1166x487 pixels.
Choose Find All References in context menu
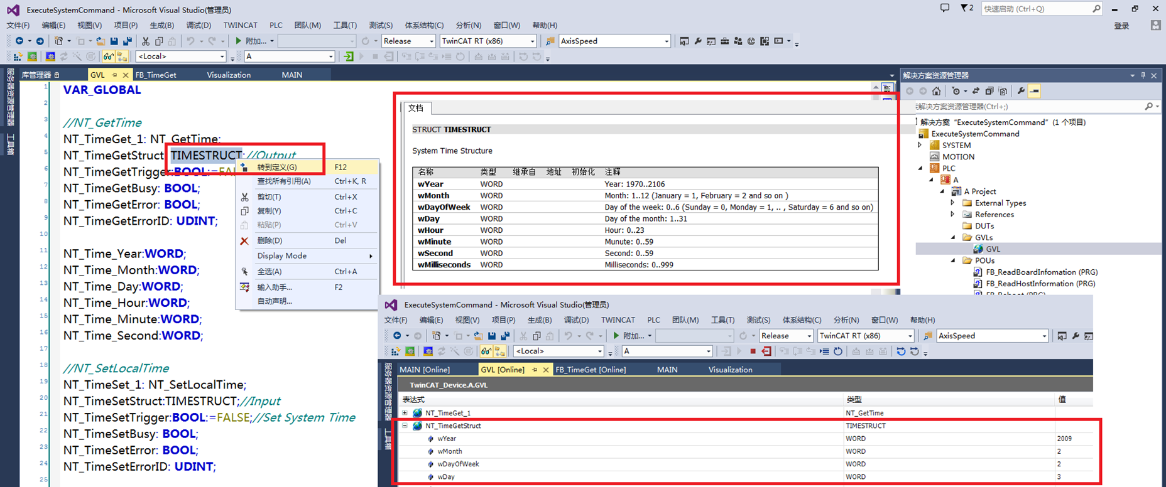(x=307, y=181)
